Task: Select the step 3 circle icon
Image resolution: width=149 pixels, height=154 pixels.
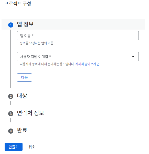Action: click(x=11, y=114)
